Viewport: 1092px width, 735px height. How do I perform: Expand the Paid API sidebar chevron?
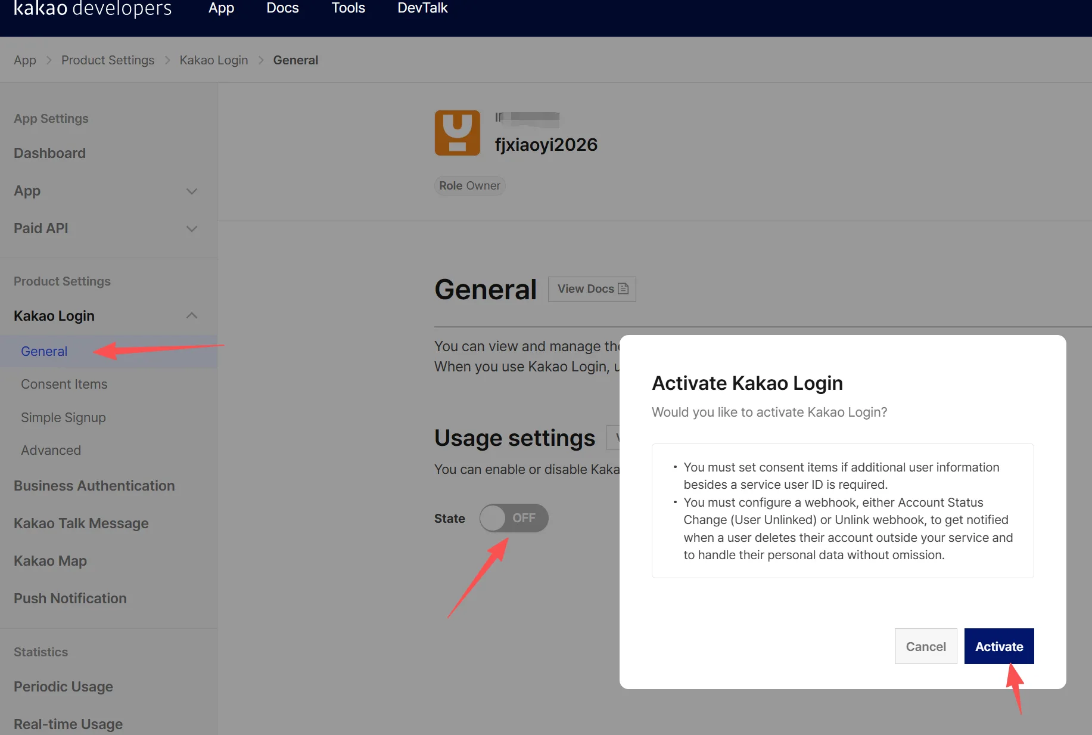pyautogui.click(x=192, y=229)
